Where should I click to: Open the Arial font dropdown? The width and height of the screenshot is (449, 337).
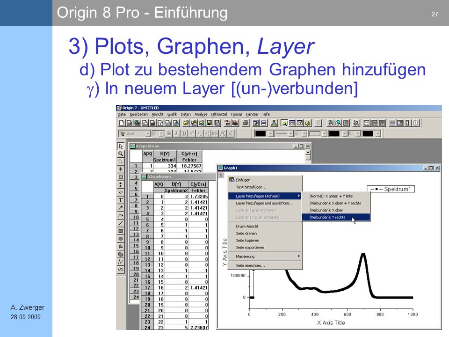click(x=148, y=133)
